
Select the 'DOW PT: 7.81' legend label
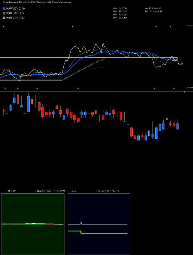(x=15, y=18)
